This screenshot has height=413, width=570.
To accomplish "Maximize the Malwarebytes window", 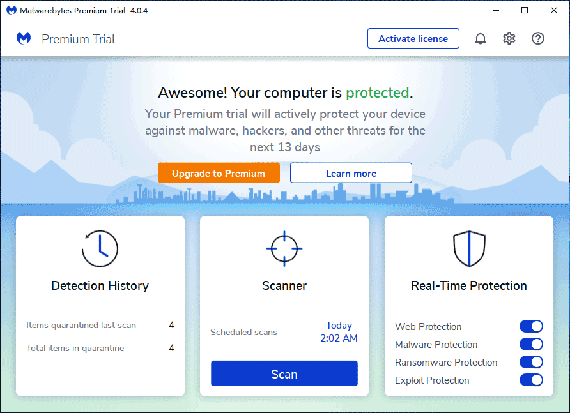I will [525, 10].
